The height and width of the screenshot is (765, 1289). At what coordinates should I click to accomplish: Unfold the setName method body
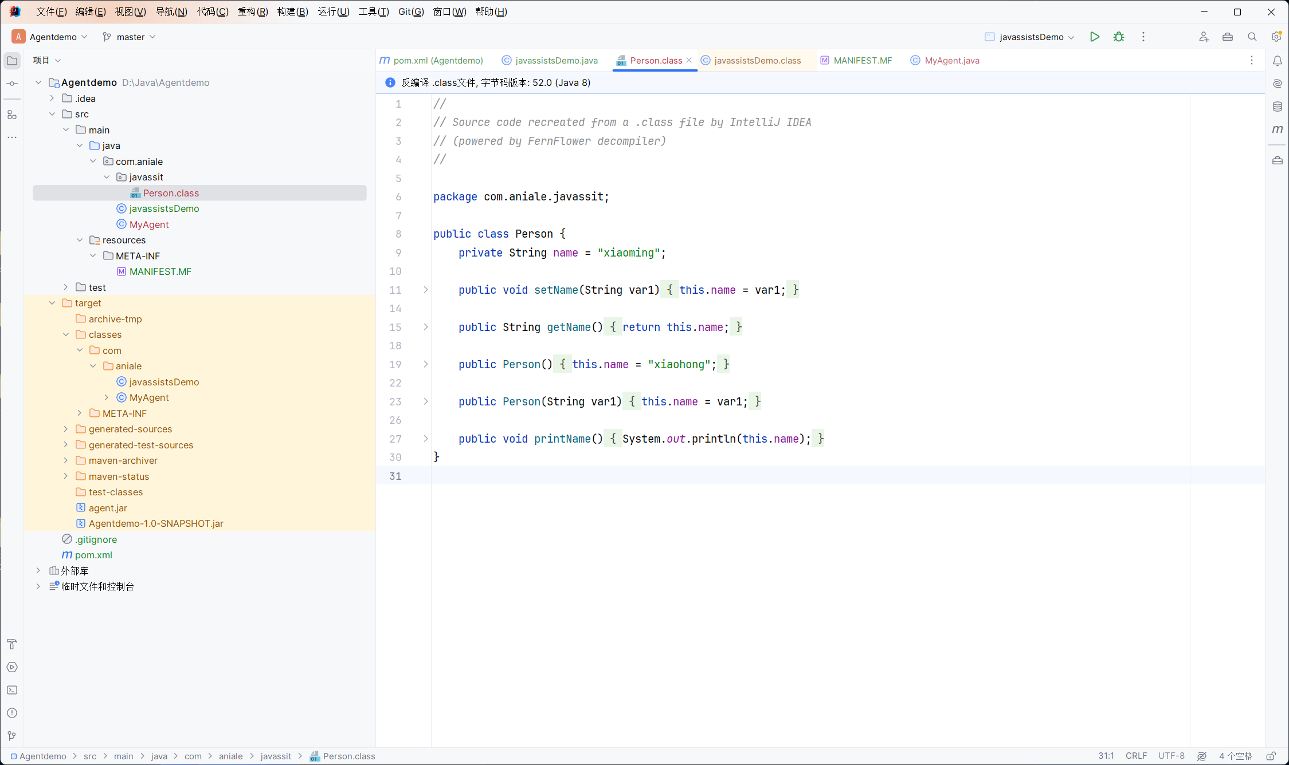(x=426, y=290)
